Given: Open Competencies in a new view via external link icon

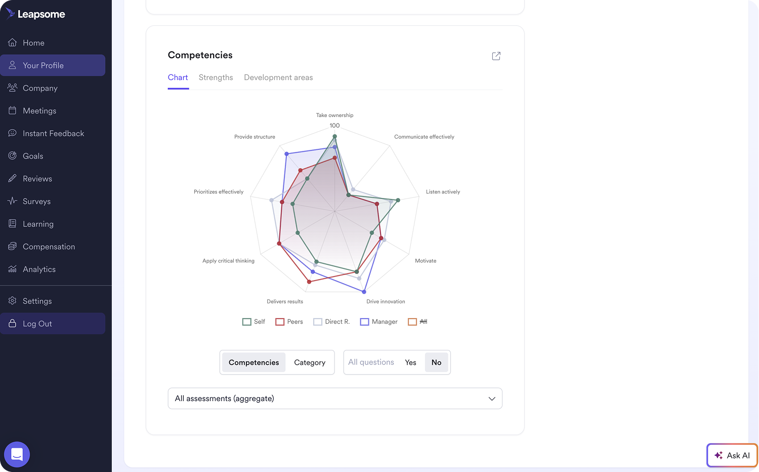Looking at the screenshot, I should coord(496,56).
